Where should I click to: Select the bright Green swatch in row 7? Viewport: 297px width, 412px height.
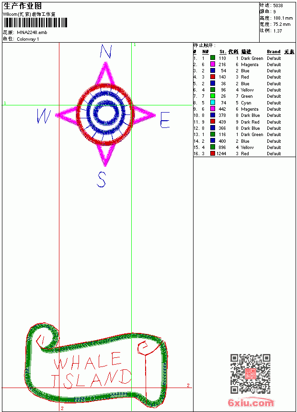click(x=213, y=96)
